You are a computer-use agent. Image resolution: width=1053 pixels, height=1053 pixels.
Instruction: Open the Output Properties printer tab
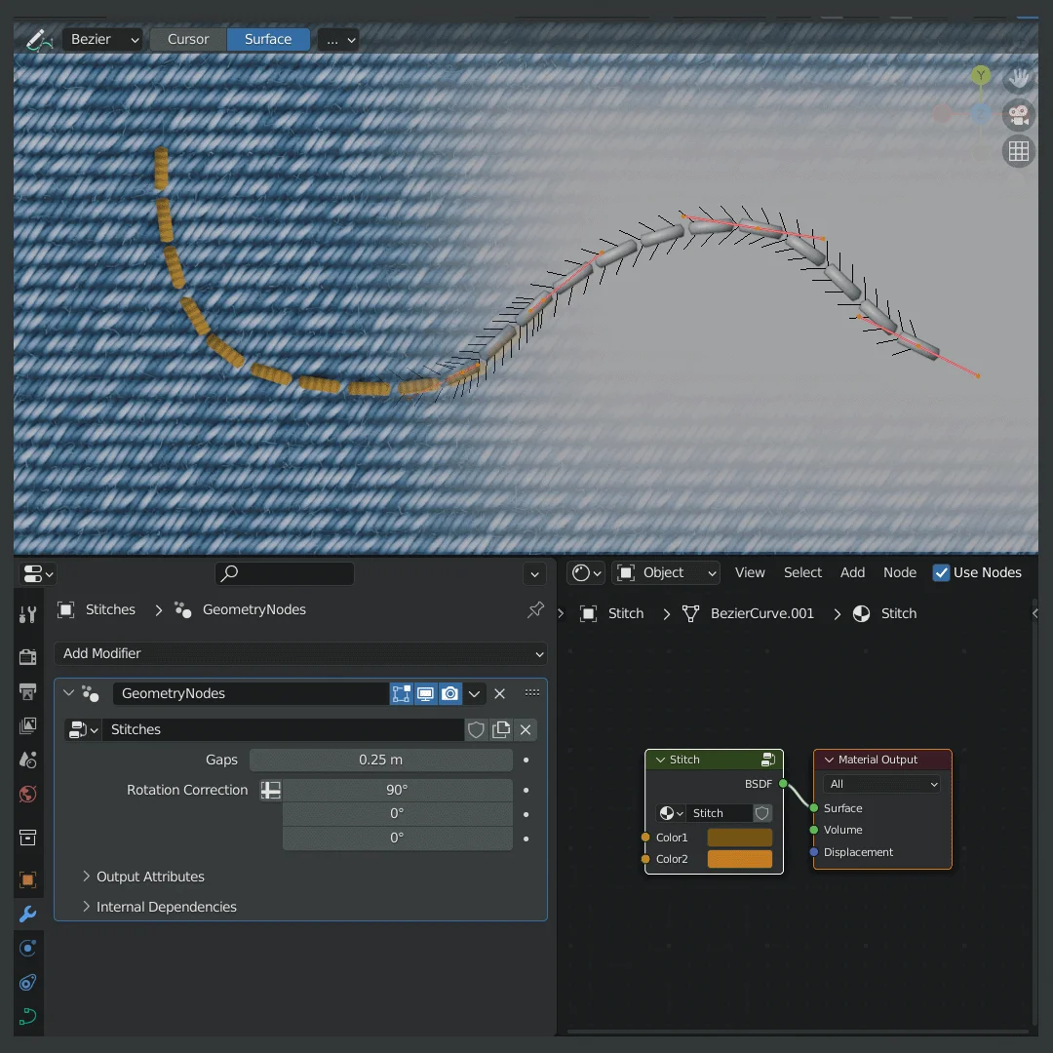27,691
